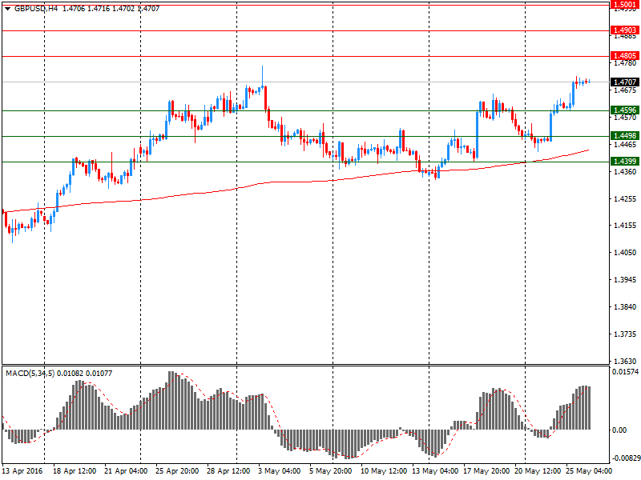Click the 1.3630 price scale value

625,362
